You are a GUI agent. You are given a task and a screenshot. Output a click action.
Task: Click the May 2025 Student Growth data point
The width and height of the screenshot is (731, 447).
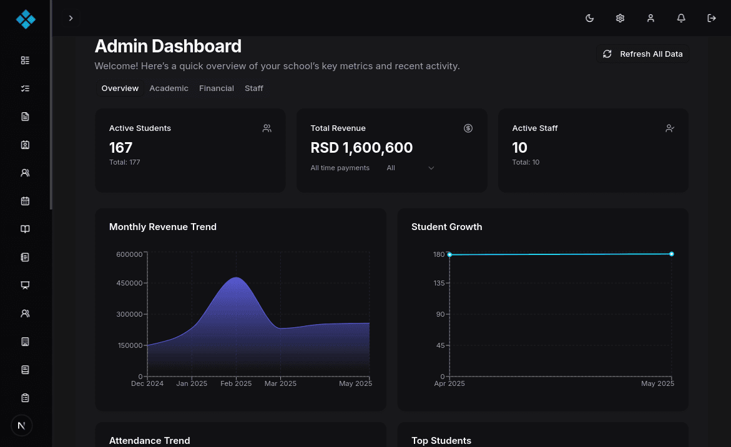pos(672,254)
